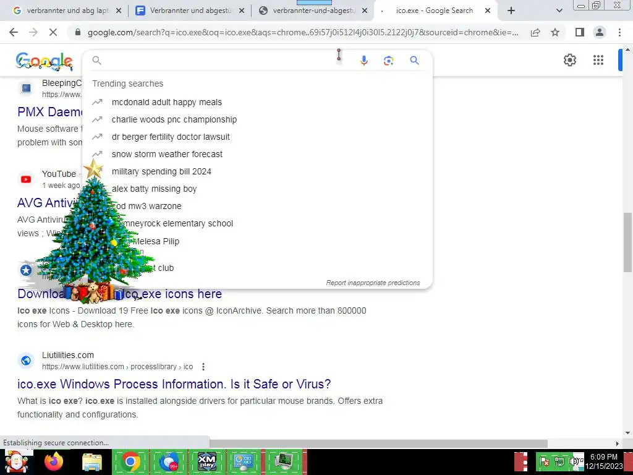This screenshot has height=475, width=633.
Task: Switch to the Verbrannter und abgestü tab
Action: [x=191, y=11]
